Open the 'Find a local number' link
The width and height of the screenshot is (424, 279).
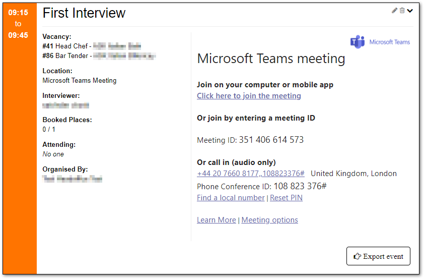point(231,198)
